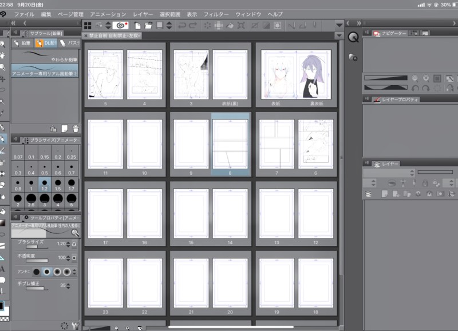The height and width of the screenshot is (331, 458).
Task: Toggle clip to layer below icon
Action: [x=392, y=183]
